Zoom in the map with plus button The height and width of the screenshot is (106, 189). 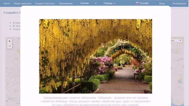click(9, 41)
